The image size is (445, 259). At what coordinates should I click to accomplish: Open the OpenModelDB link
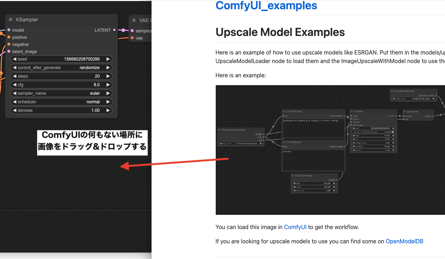point(404,241)
